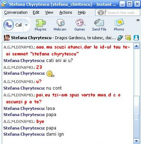
Task: Click the red message "u?"
Action: 39,82
